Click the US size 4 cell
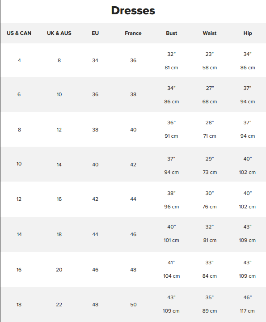 click(19, 60)
